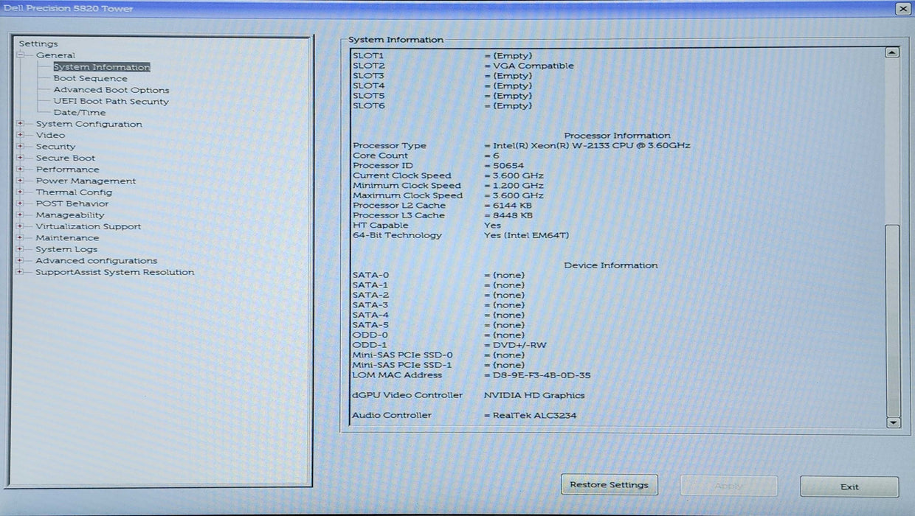This screenshot has width=915, height=516.
Task: Expand the Power Management node
Action: pos(21,181)
